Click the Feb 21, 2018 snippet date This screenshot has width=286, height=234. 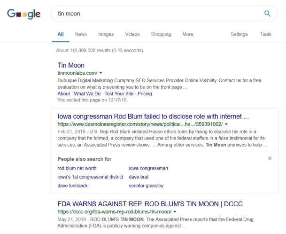click(71, 132)
